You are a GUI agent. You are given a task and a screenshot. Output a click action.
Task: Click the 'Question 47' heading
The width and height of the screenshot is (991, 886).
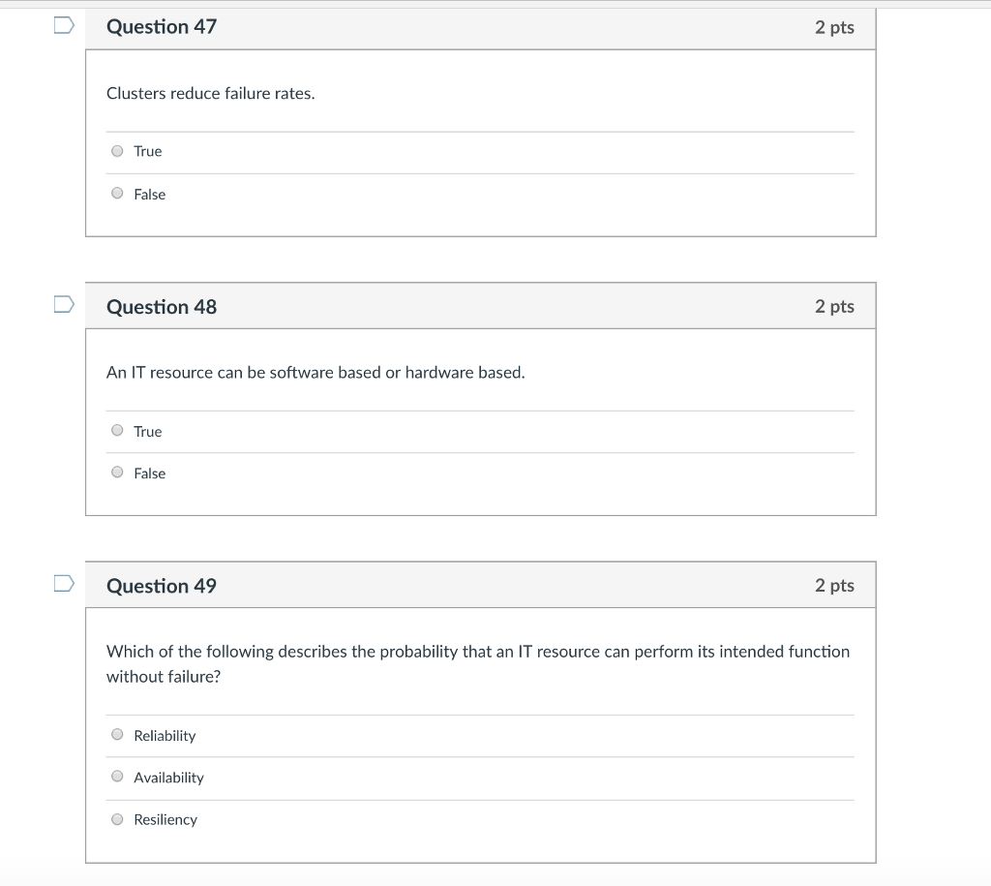pyautogui.click(x=162, y=27)
